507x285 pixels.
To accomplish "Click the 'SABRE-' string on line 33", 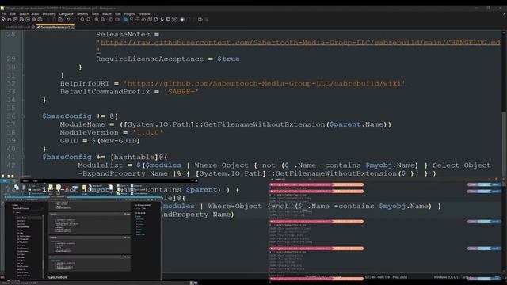I will (181, 92).
